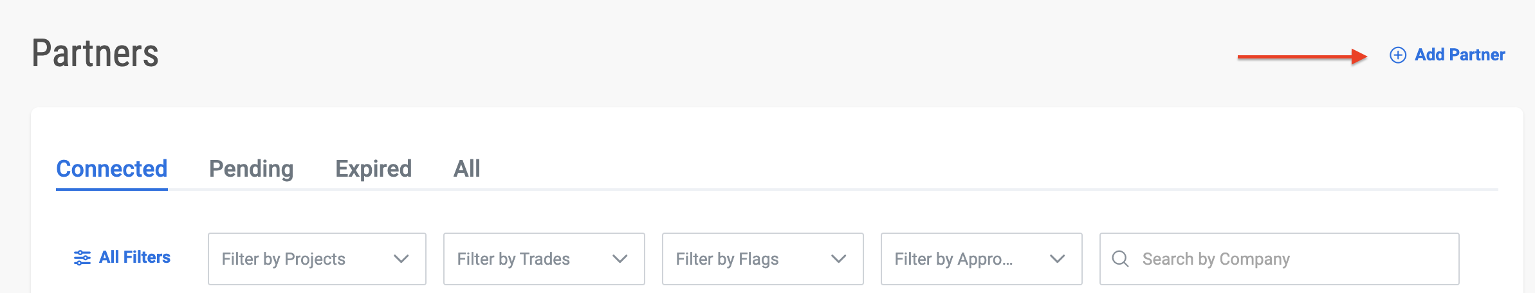
Task: Click the magnifying glass search icon
Action: pos(1121,259)
